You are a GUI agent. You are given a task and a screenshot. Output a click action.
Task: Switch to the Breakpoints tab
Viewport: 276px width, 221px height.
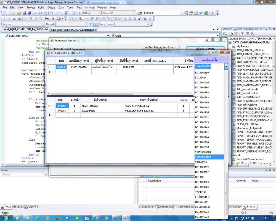164,207
